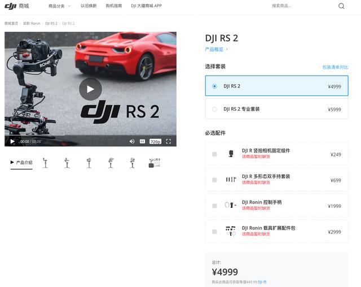Click the DJI store logo
361x287 pixels.
pyautogui.click(x=16, y=6)
